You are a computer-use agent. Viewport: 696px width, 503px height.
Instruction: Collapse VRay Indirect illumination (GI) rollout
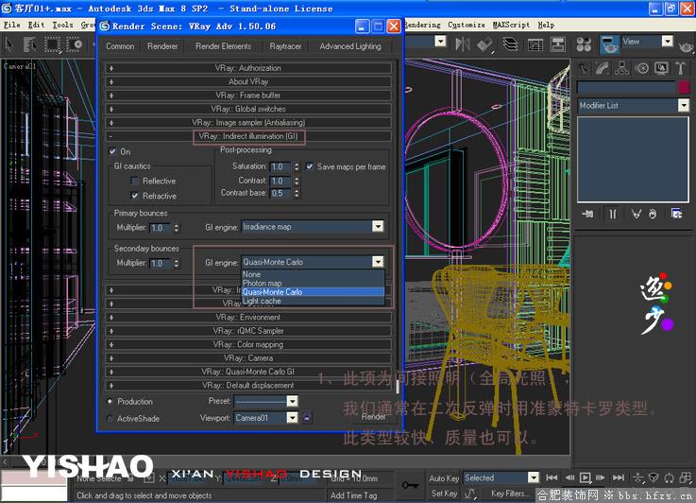coord(248,136)
